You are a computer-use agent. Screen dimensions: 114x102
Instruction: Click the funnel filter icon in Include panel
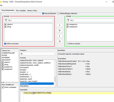(68, 20)
